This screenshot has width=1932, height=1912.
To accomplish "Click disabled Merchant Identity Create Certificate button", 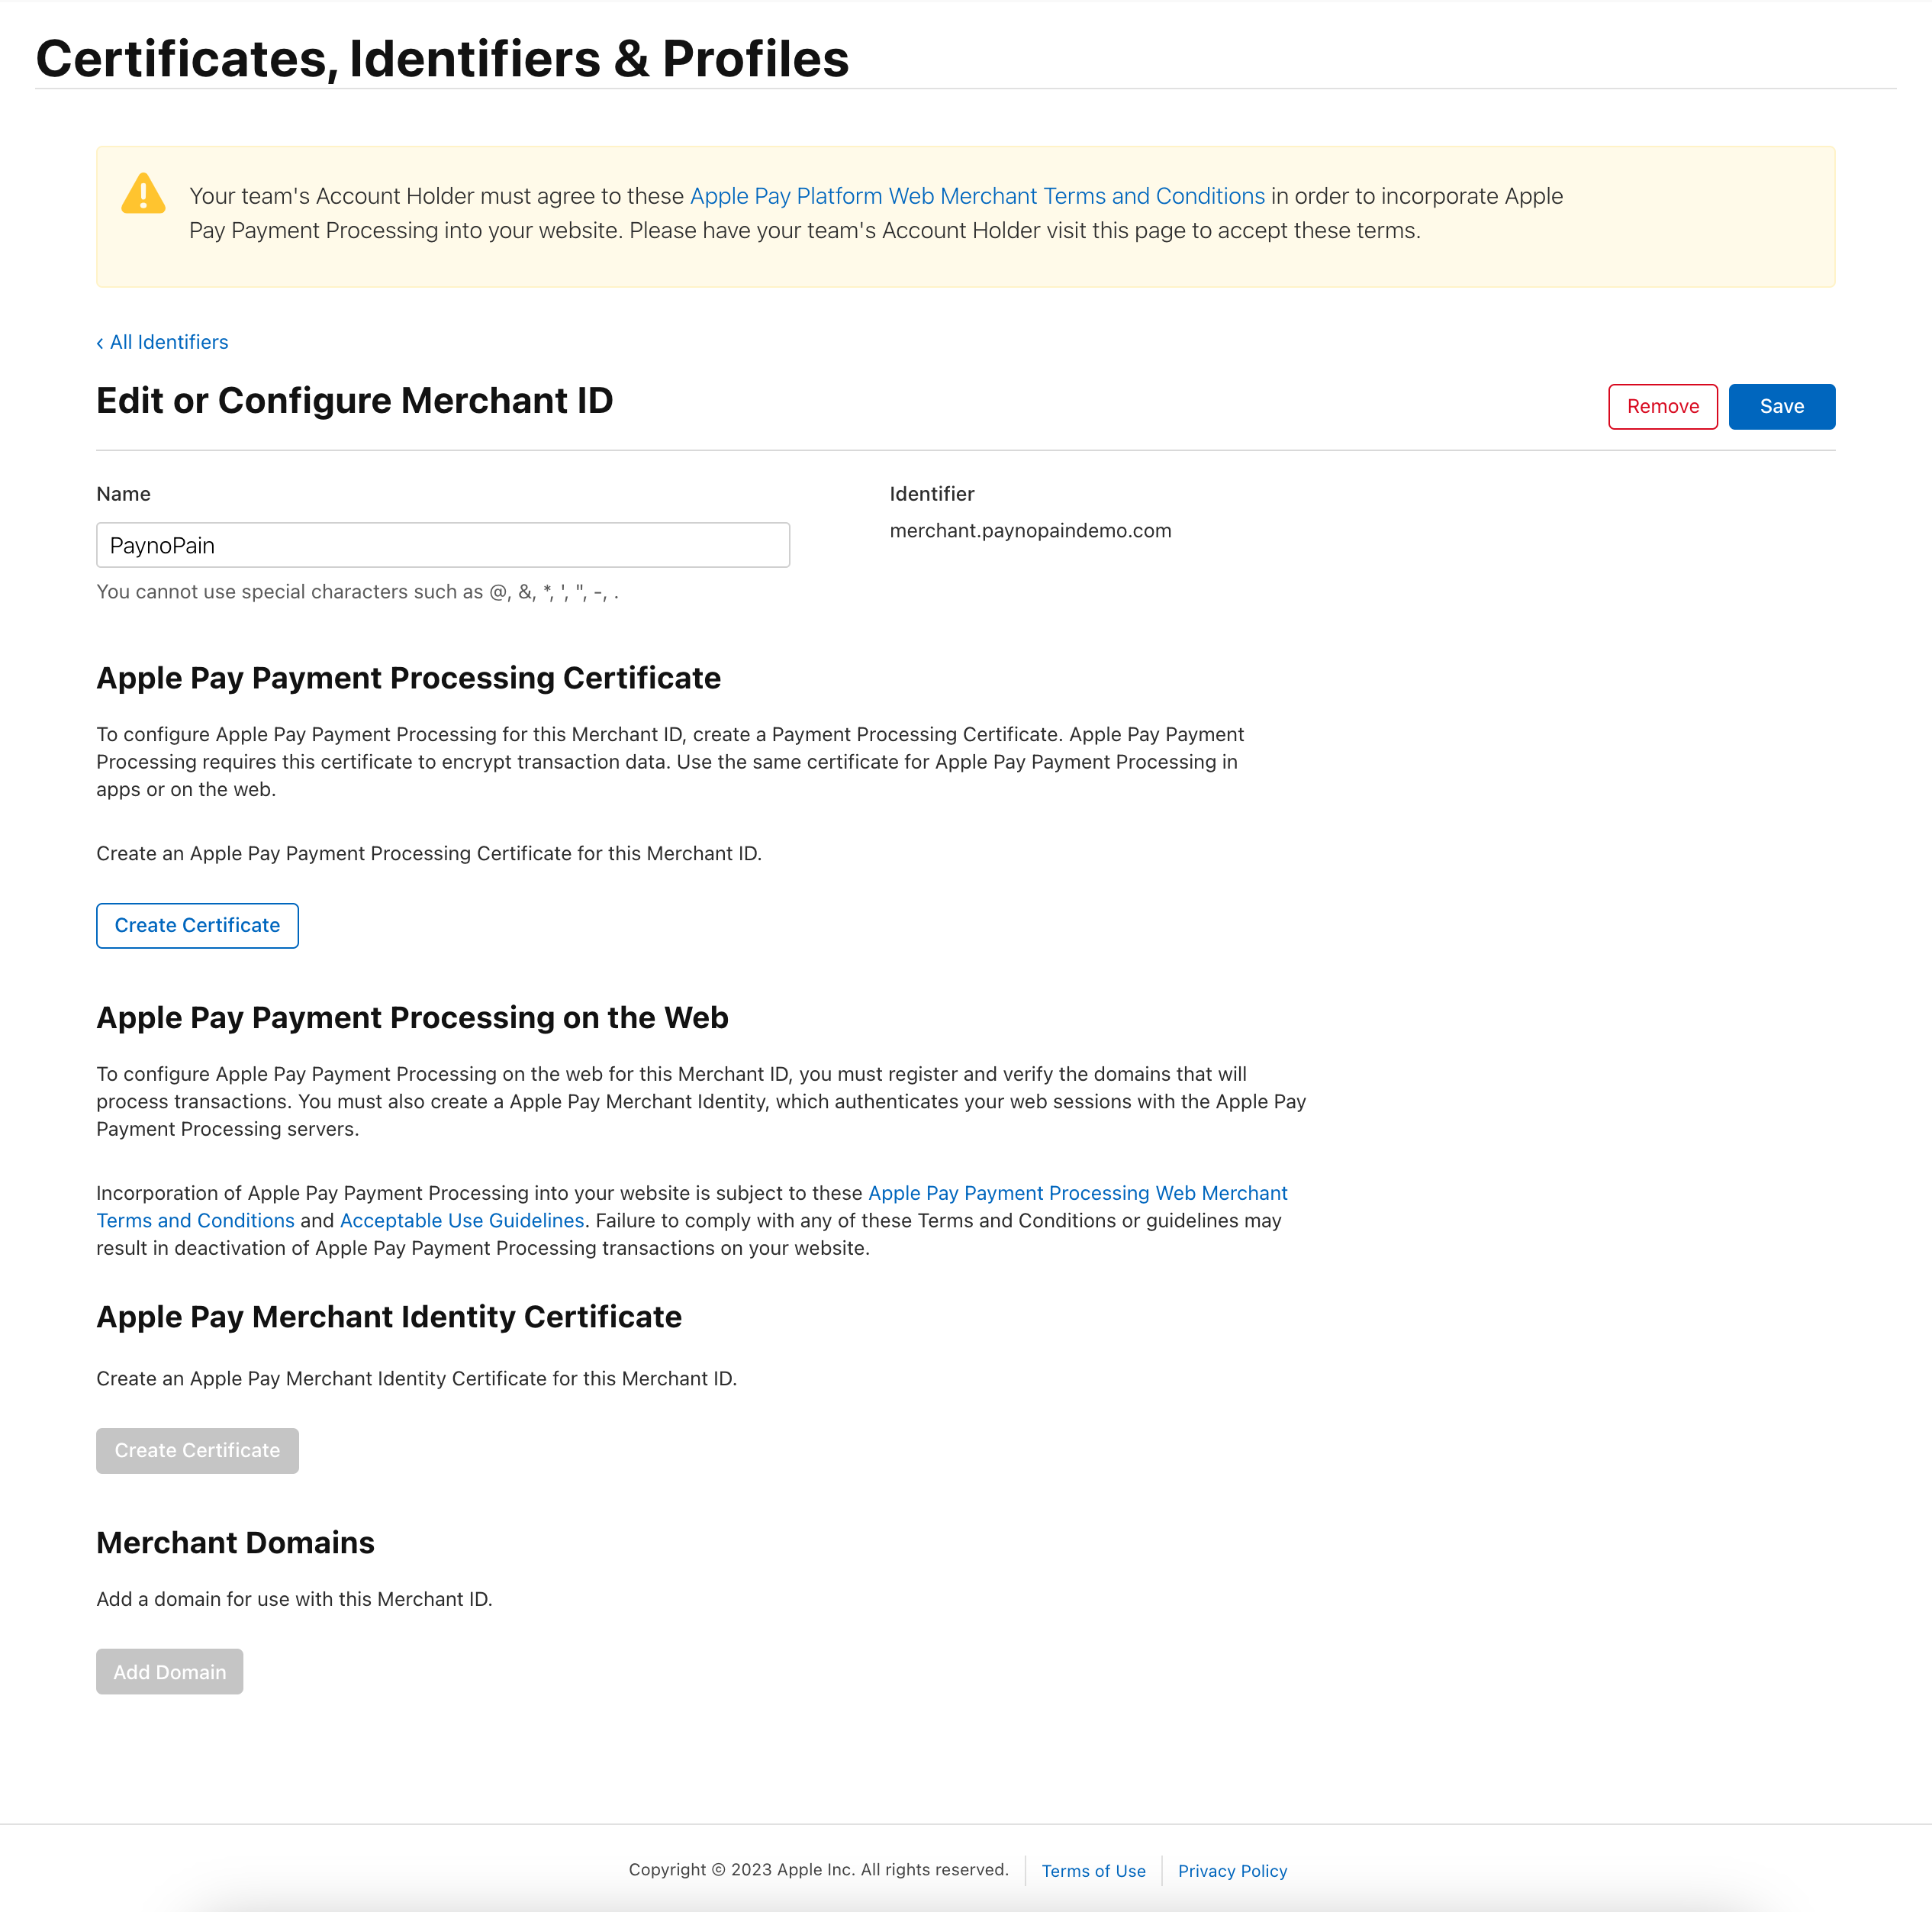I will pyautogui.click(x=197, y=1451).
